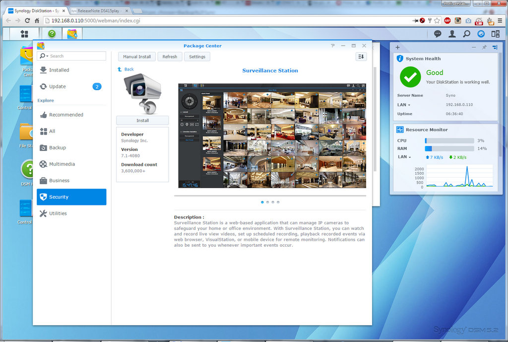Click the pilot view blue icon

(481, 34)
